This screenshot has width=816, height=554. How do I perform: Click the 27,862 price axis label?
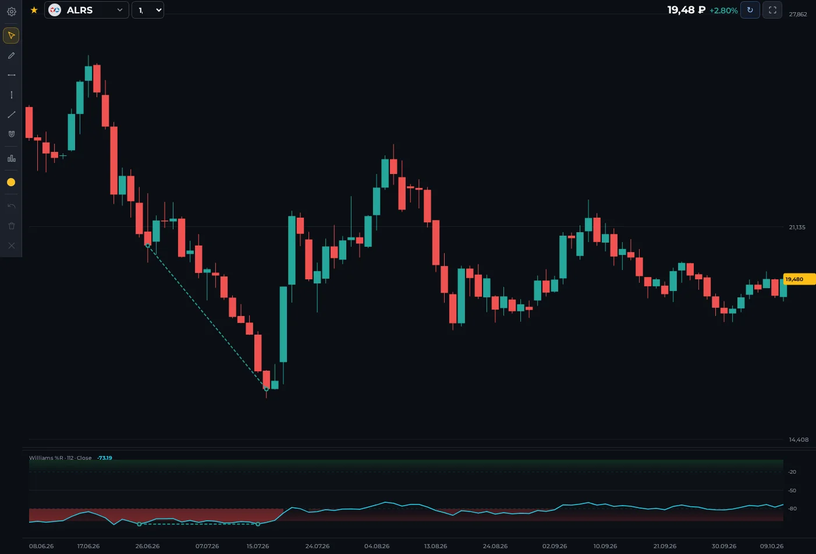(798, 14)
